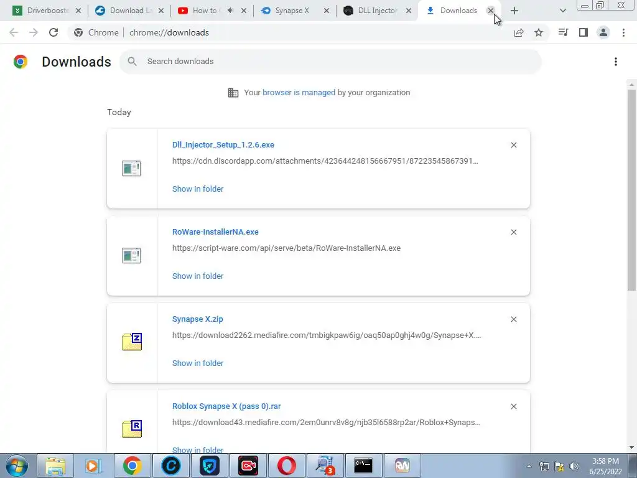Toggle the side panel icon
The width and height of the screenshot is (637, 478).
click(584, 32)
